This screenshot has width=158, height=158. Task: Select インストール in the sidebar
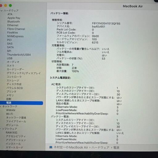point(13,144)
